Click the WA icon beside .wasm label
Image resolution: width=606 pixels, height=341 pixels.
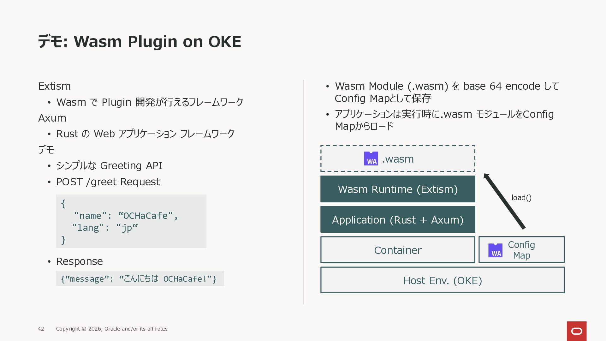[x=371, y=159]
